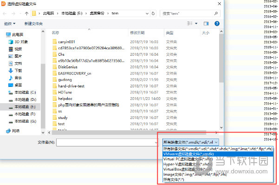This screenshot has height=185, width=279.
Task: Open the 组织 dropdown menu
Action: (x=10, y=24)
